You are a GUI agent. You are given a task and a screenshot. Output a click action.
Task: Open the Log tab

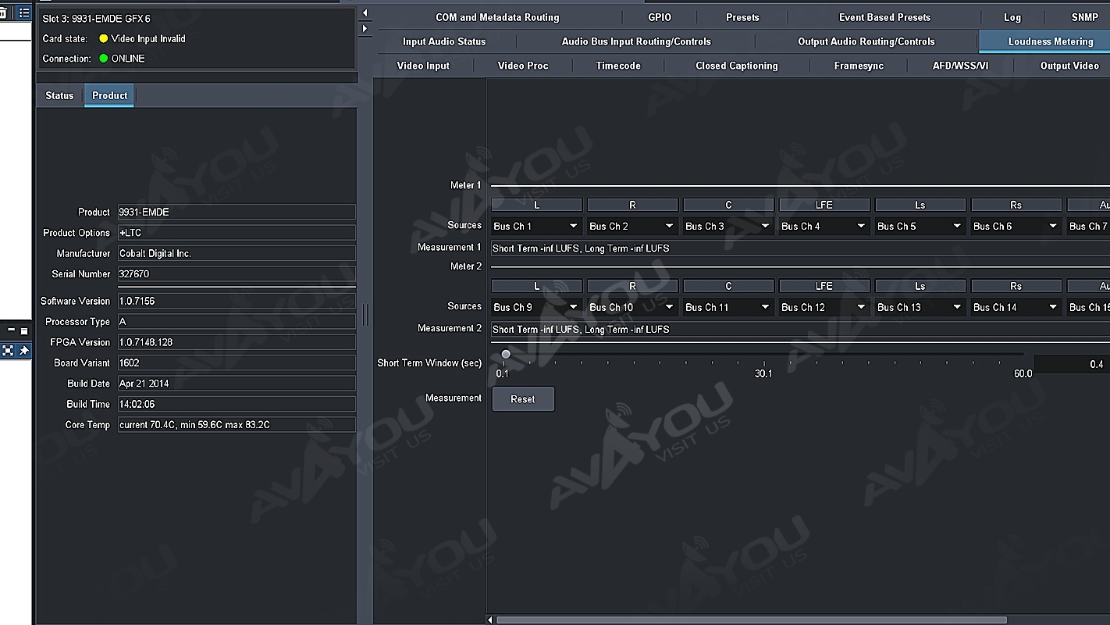pos(1012,17)
